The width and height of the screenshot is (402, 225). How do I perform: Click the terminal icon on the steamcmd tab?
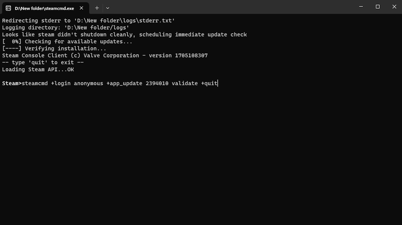click(8, 8)
